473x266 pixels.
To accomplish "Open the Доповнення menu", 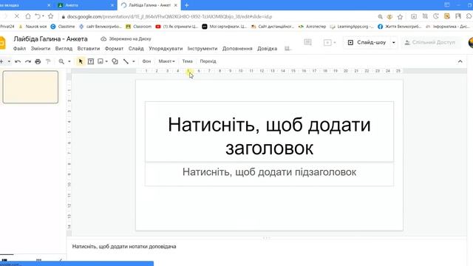I will pos(237,49).
